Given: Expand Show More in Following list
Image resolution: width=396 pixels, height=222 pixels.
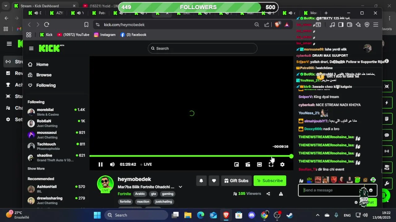Looking at the screenshot, I should click(36, 169).
